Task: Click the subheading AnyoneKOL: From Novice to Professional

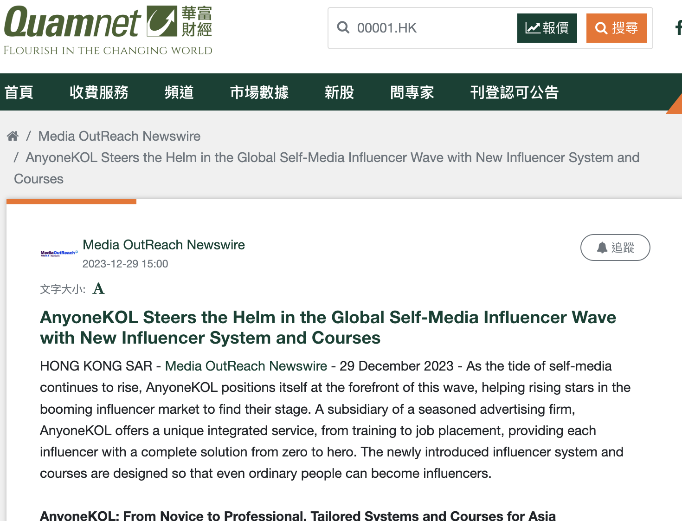Action: point(298,515)
